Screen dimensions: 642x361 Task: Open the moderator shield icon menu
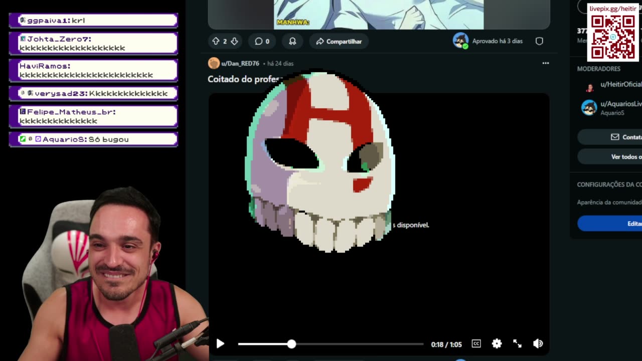tap(539, 41)
